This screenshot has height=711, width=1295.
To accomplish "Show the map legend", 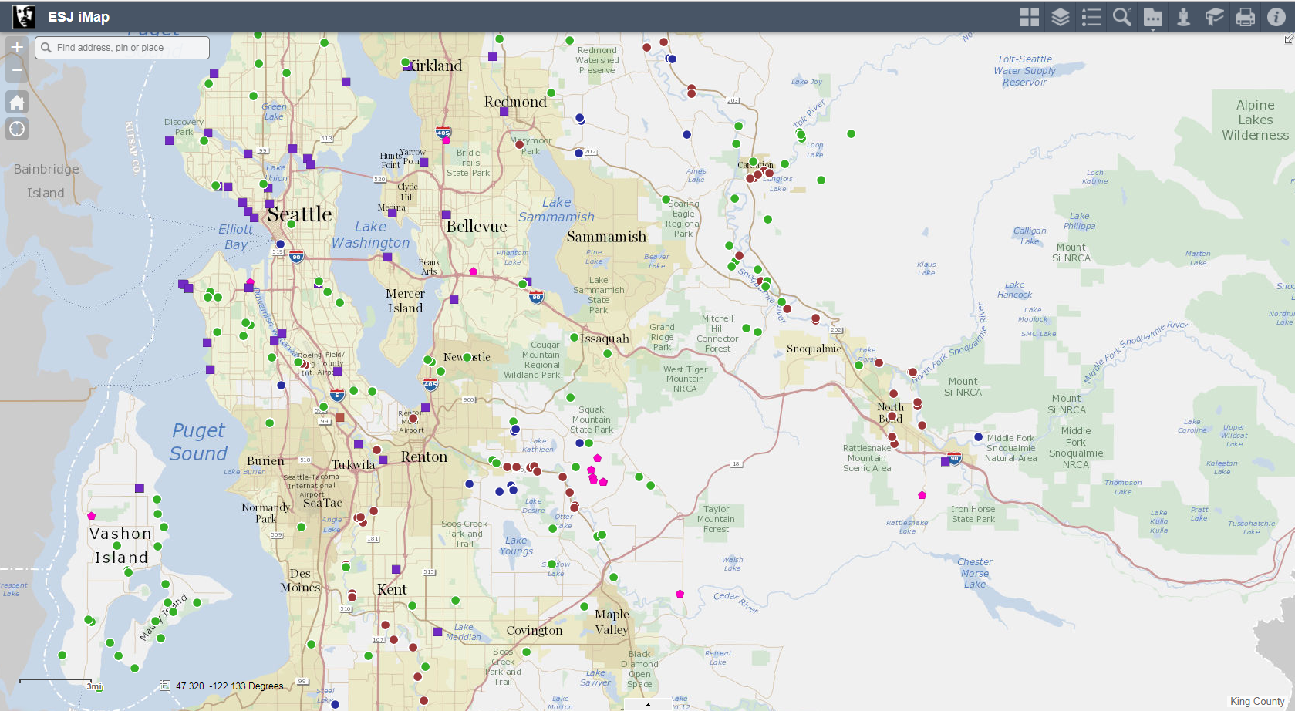I will click(x=1091, y=17).
